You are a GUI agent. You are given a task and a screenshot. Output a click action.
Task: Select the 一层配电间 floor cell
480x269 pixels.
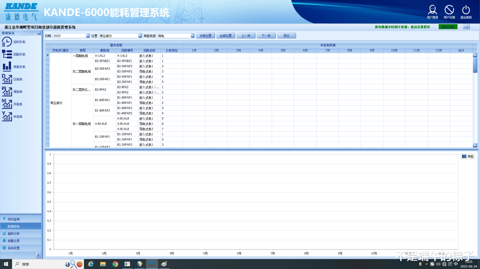83,55
